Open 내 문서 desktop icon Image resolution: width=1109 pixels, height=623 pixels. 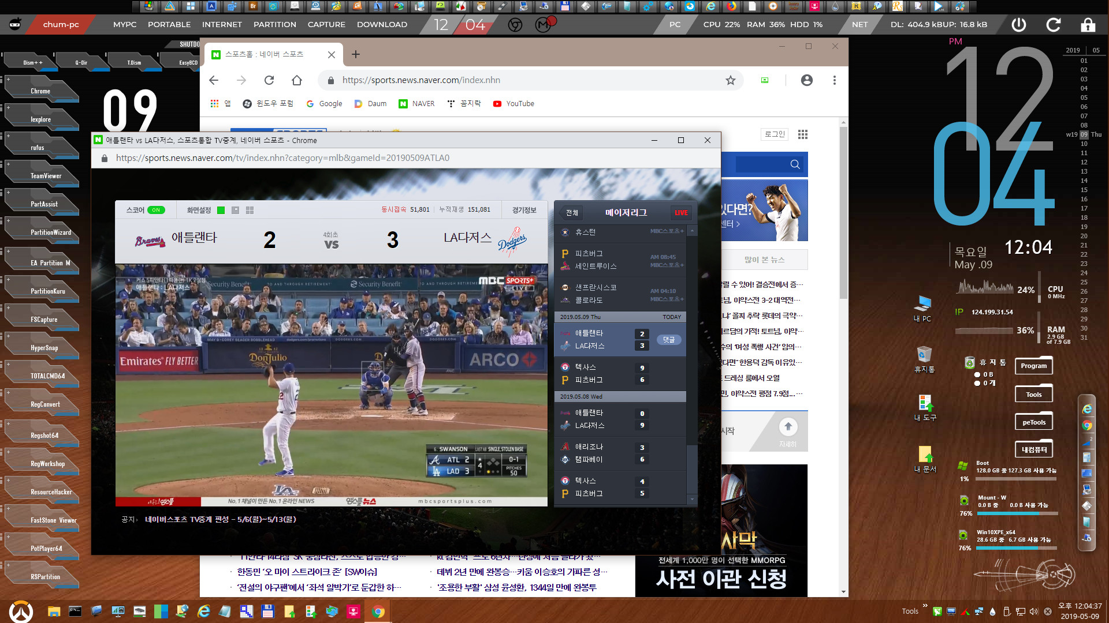[925, 460]
